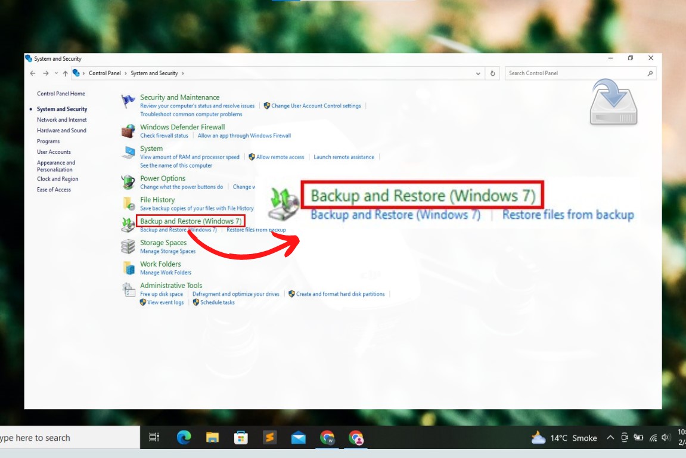Click the Forward navigation arrow

45,73
